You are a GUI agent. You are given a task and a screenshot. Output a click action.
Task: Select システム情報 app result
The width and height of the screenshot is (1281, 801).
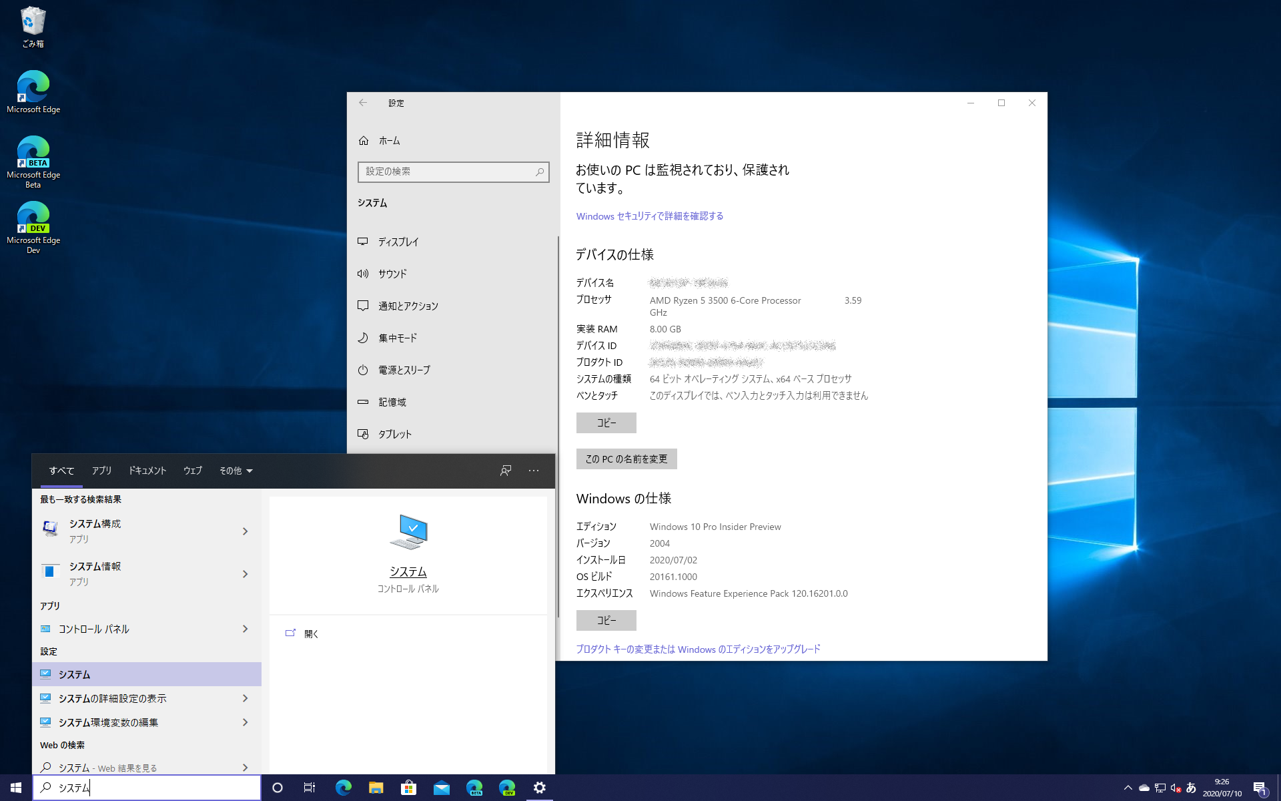(131, 574)
